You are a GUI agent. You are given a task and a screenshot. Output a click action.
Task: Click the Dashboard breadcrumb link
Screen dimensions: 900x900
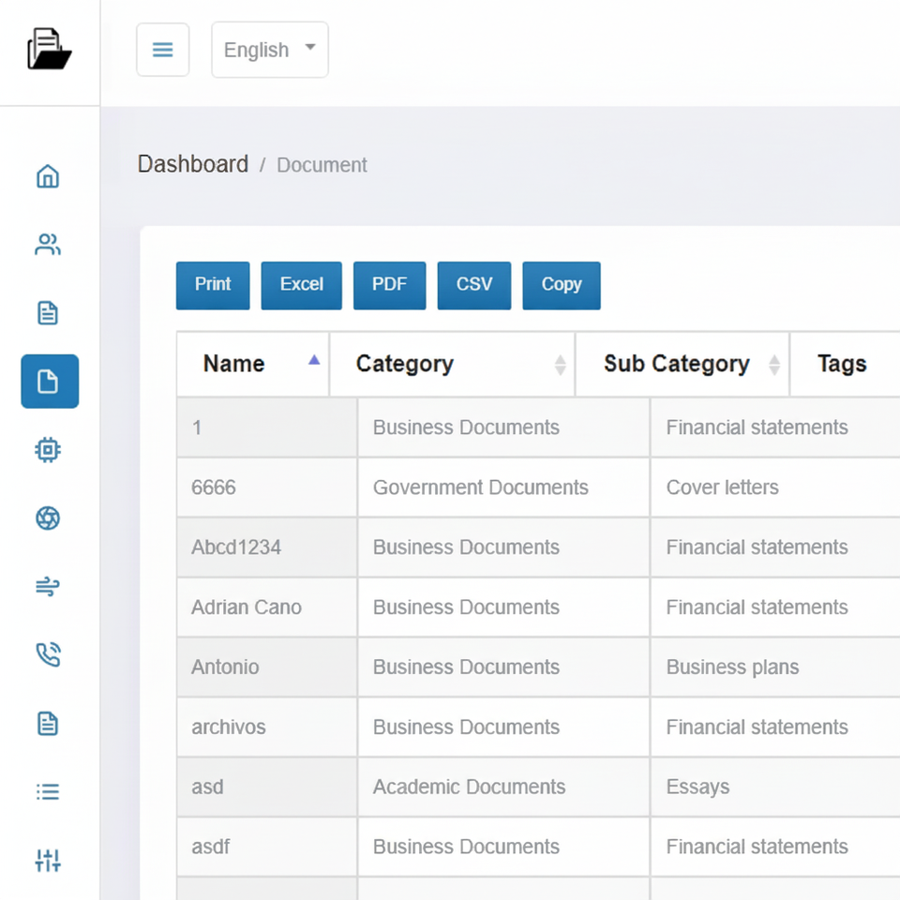(193, 164)
